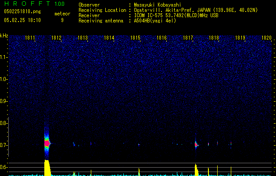Click the small echo at the 1815 mark
This screenshot has width=276, height=176.
[139, 145]
